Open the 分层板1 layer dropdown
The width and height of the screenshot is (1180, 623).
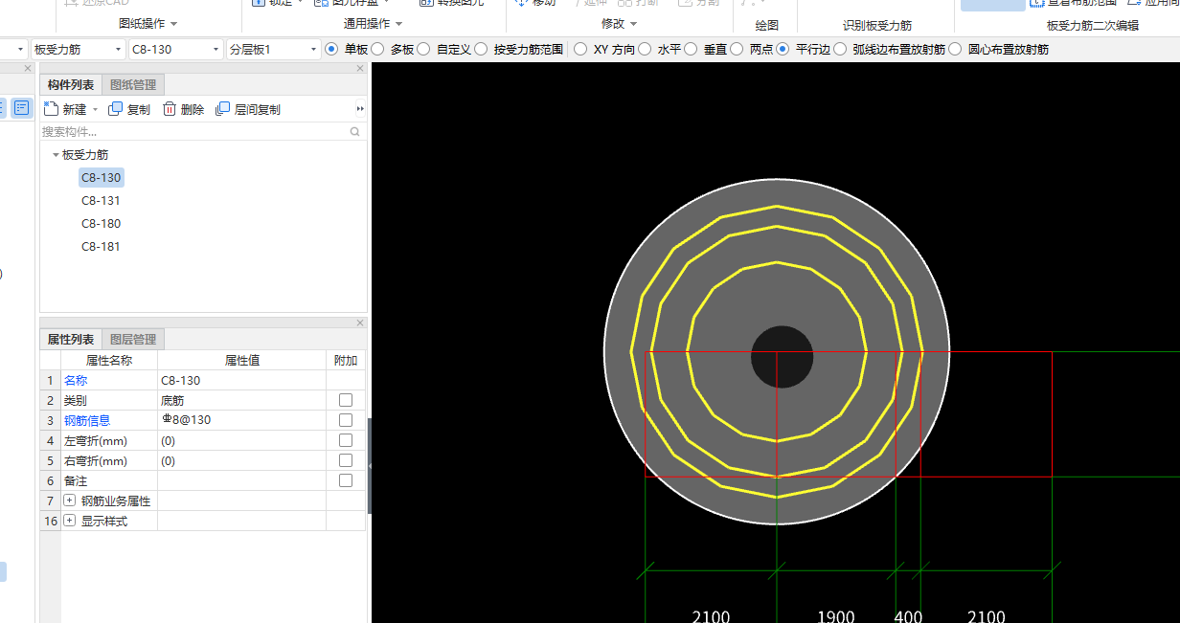(x=313, y=49)
